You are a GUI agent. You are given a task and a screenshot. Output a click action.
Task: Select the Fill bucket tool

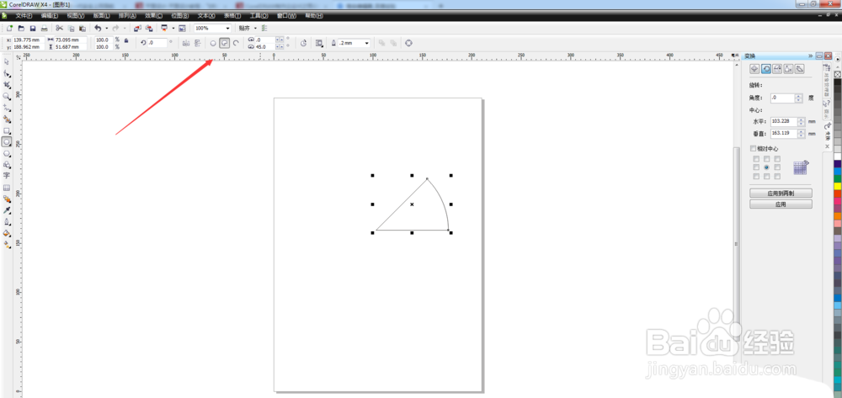(7, 233)
